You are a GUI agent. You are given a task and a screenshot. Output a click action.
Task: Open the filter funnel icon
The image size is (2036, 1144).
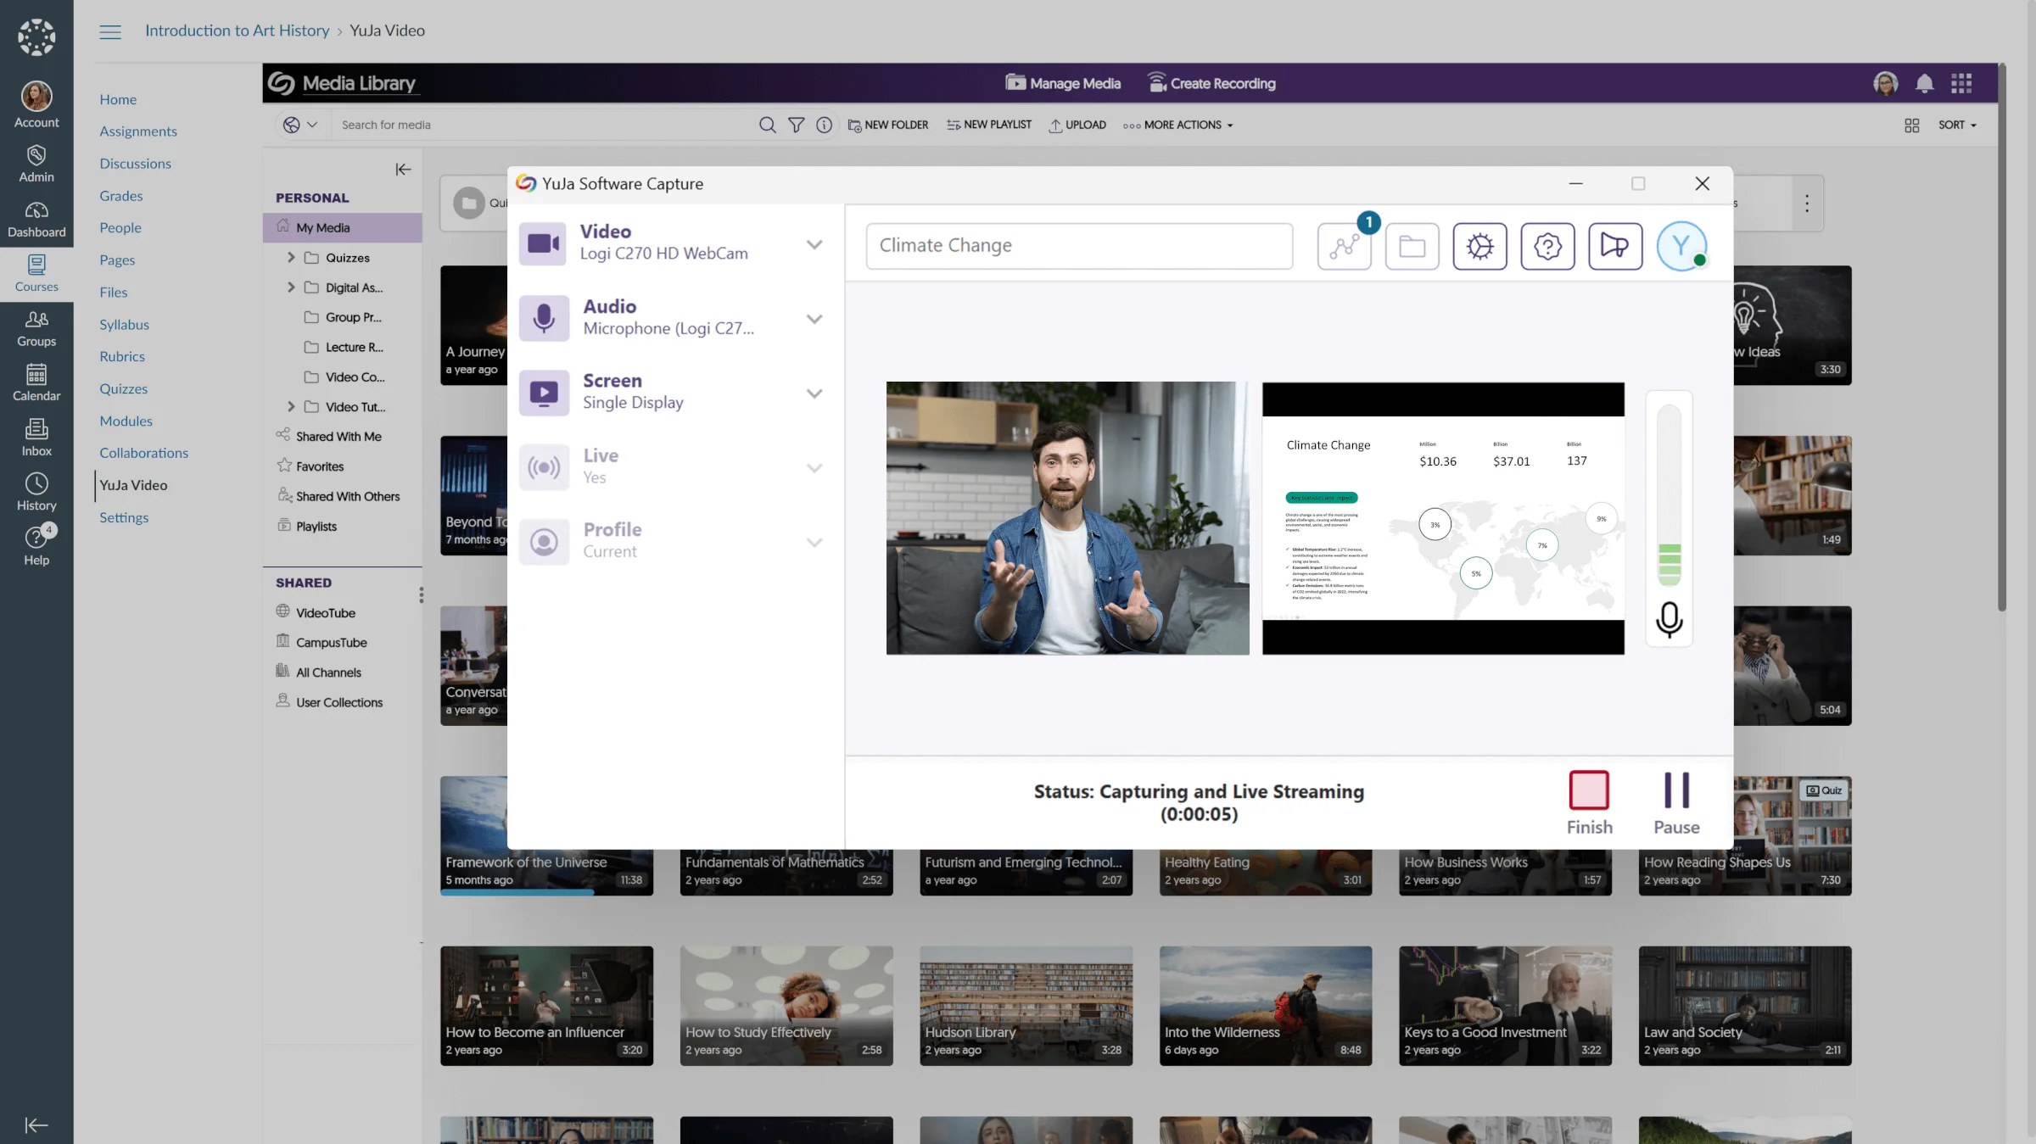click(796, 125)
